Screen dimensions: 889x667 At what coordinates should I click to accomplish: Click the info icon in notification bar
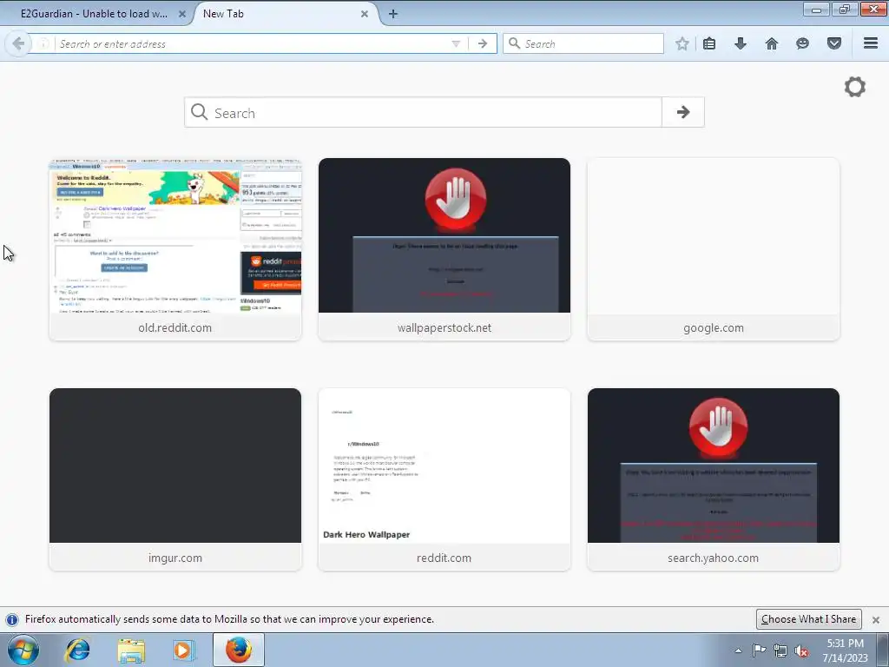12,619
